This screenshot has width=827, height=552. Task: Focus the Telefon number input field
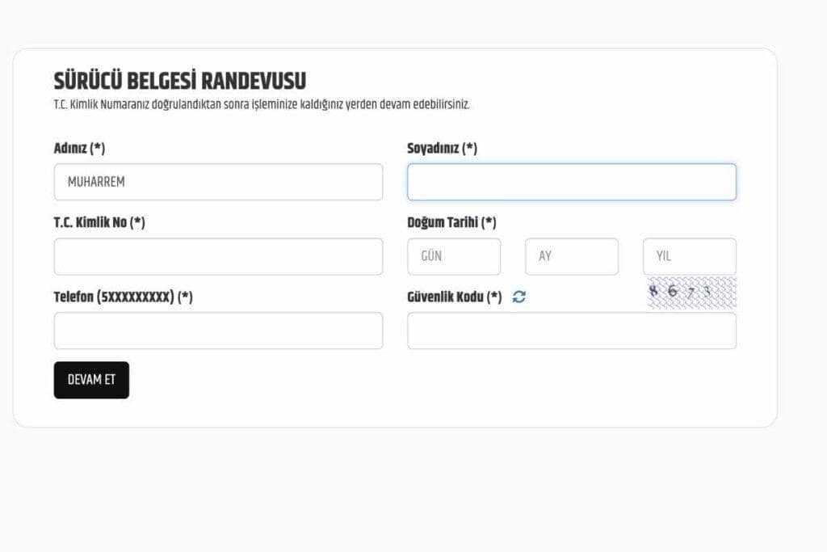click(218, 331)
